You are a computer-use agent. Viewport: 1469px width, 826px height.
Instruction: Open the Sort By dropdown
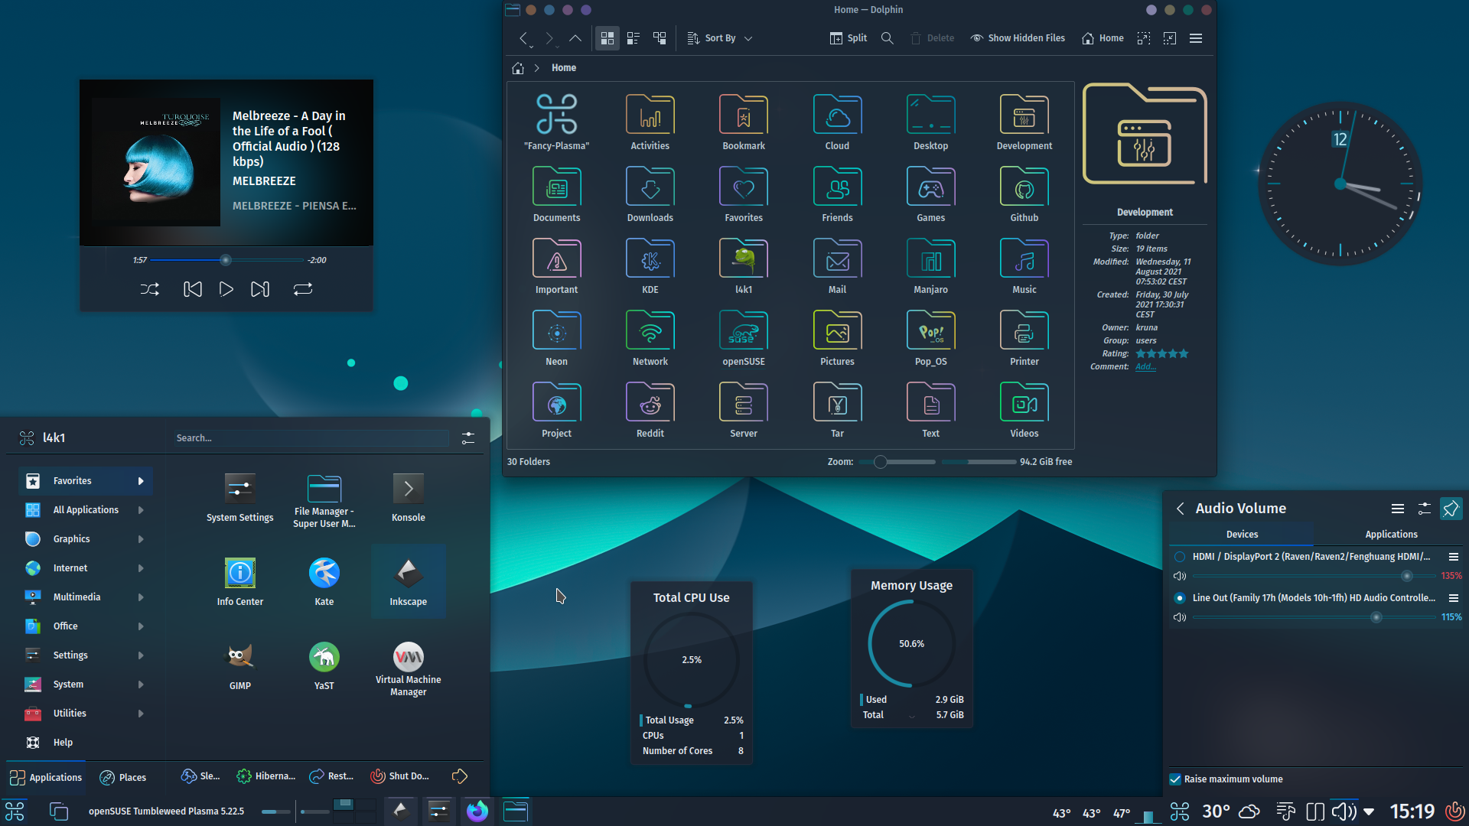tap(720, 38)
